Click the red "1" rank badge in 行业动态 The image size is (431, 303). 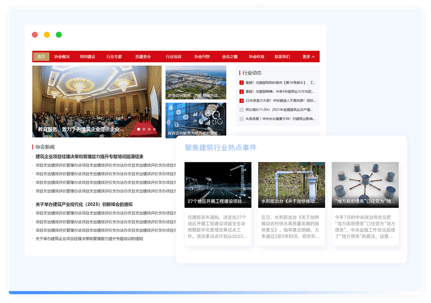pos(241,82)
